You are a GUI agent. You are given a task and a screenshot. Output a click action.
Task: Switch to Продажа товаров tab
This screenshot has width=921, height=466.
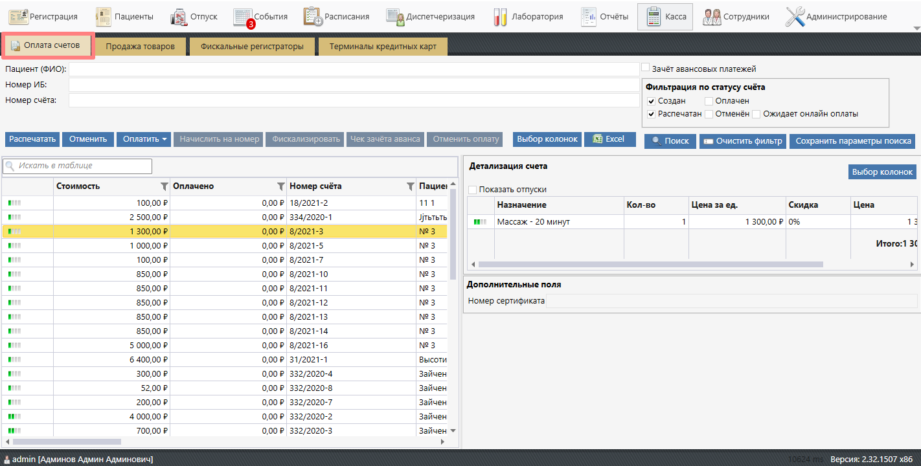pos(140,47)
